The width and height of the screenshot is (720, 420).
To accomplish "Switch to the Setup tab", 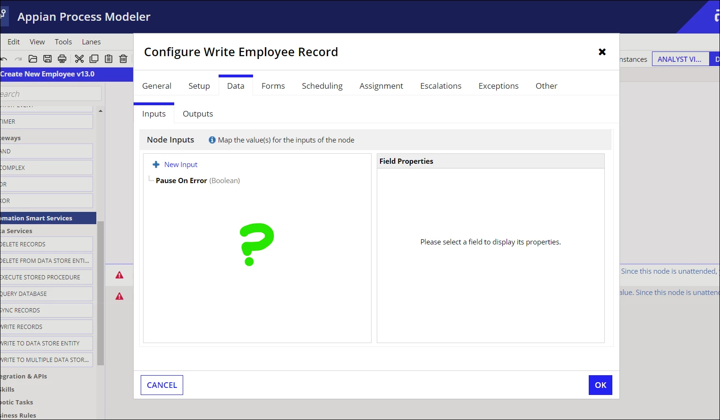I will click(x=199, y=86).
